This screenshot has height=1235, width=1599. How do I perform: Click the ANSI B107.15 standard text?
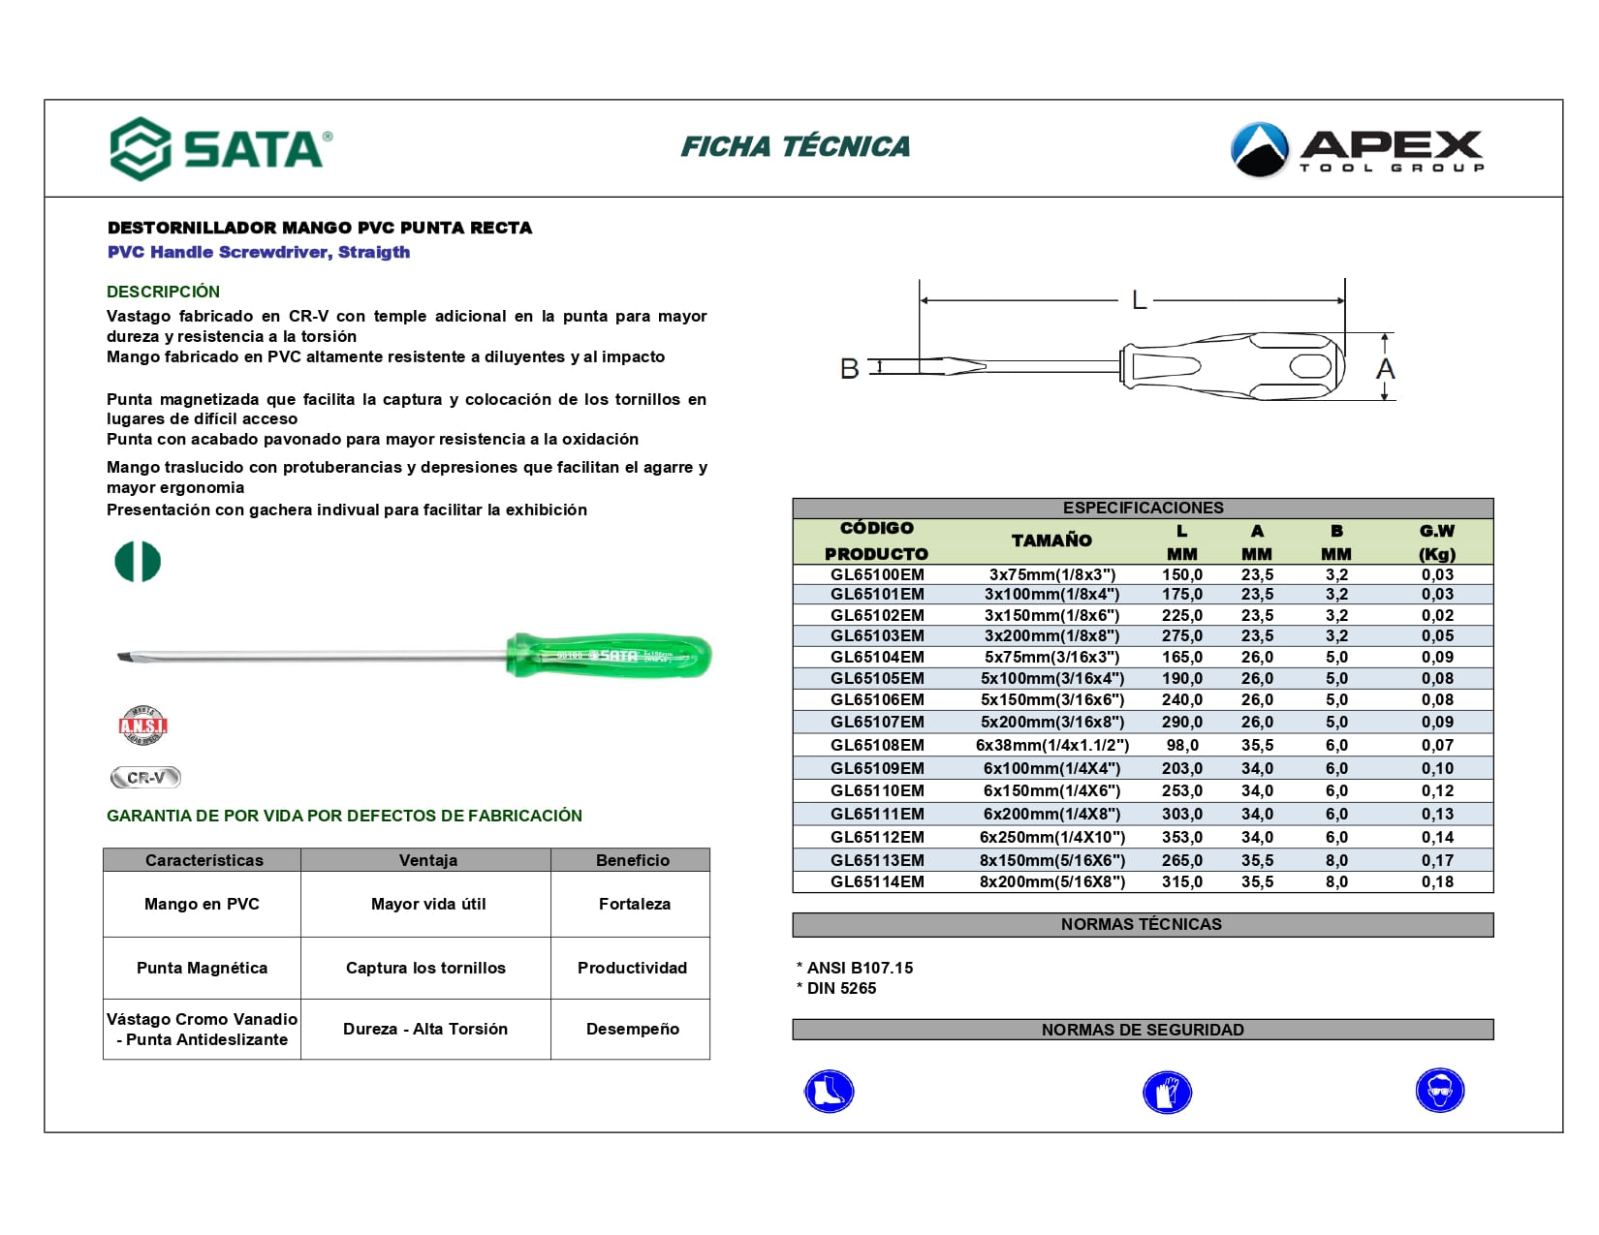pos(855,968)
